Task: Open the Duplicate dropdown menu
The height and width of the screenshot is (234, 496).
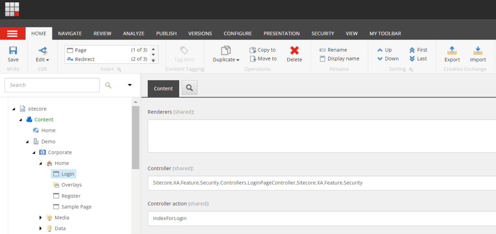Action: coord(226,59)
